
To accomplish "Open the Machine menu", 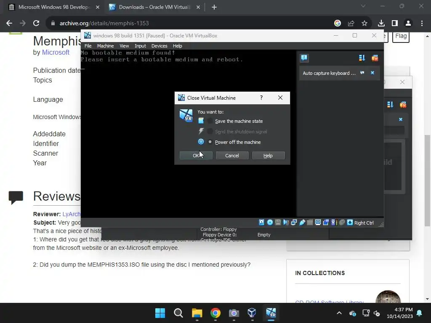I will coord(105,46).
